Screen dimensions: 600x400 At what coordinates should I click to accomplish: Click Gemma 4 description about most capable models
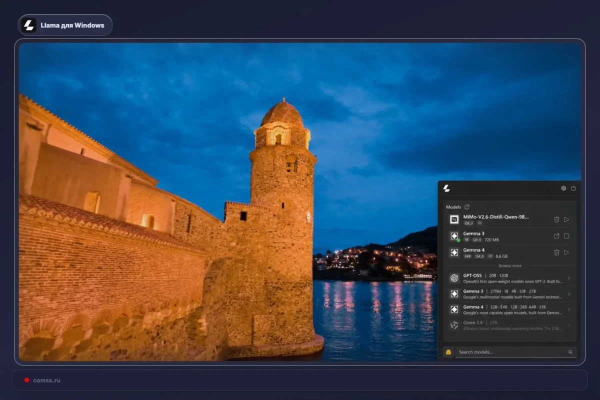pyautogui.click(x=513, y=313)
